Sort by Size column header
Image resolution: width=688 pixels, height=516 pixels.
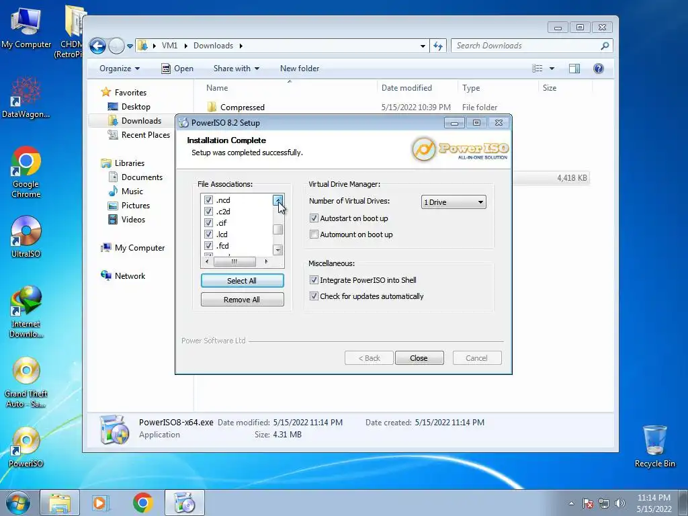coord(565,88)
